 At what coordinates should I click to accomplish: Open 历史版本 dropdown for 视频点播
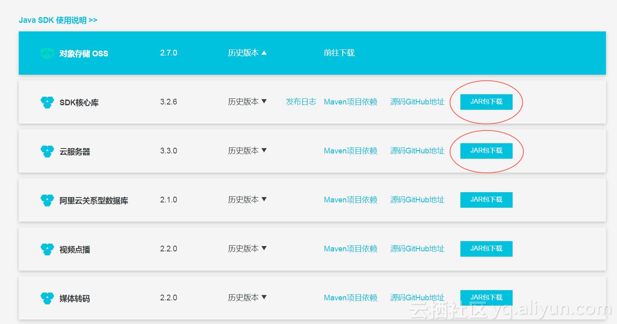pos(247,249)
